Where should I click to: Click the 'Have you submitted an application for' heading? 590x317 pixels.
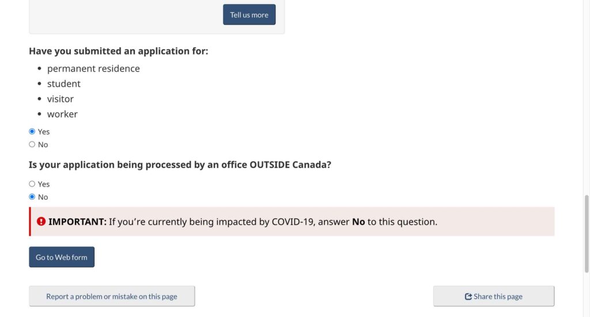(118, 51)
